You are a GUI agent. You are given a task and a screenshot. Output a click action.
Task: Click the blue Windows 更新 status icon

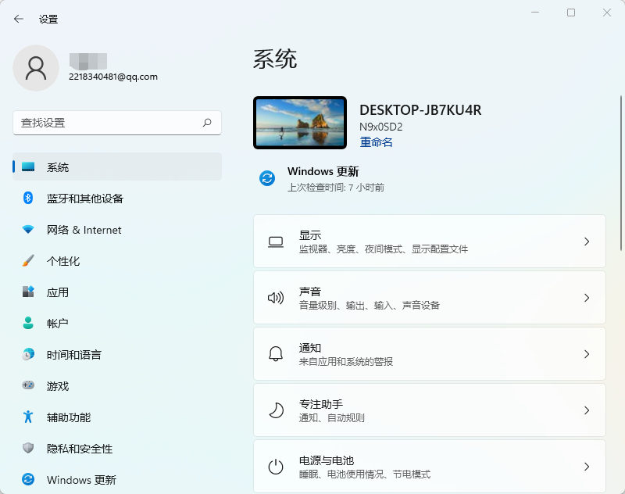[x=267, y=178]
